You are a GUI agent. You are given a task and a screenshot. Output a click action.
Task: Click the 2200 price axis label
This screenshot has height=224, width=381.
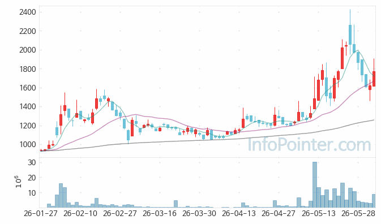pyautogui.click(x=28, y=31)
